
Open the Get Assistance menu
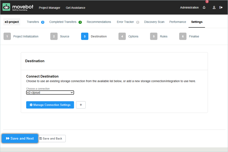(x=75, y=8)
